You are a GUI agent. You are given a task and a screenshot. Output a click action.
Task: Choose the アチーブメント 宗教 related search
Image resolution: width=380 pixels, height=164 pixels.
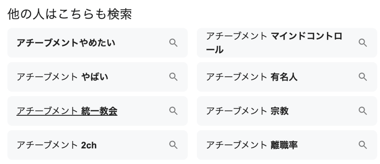(x=247, y=111)
